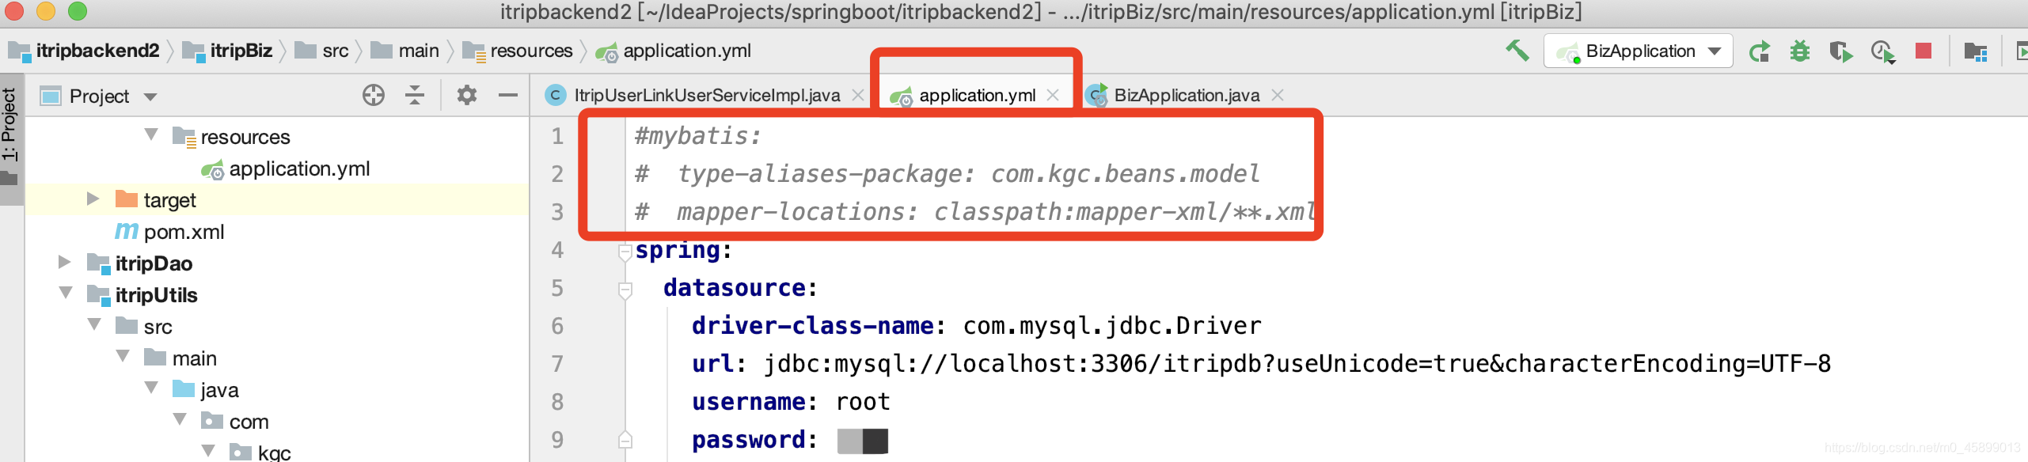
Task: Switch to BizApplication.java editor tab
Action: 1187,96
